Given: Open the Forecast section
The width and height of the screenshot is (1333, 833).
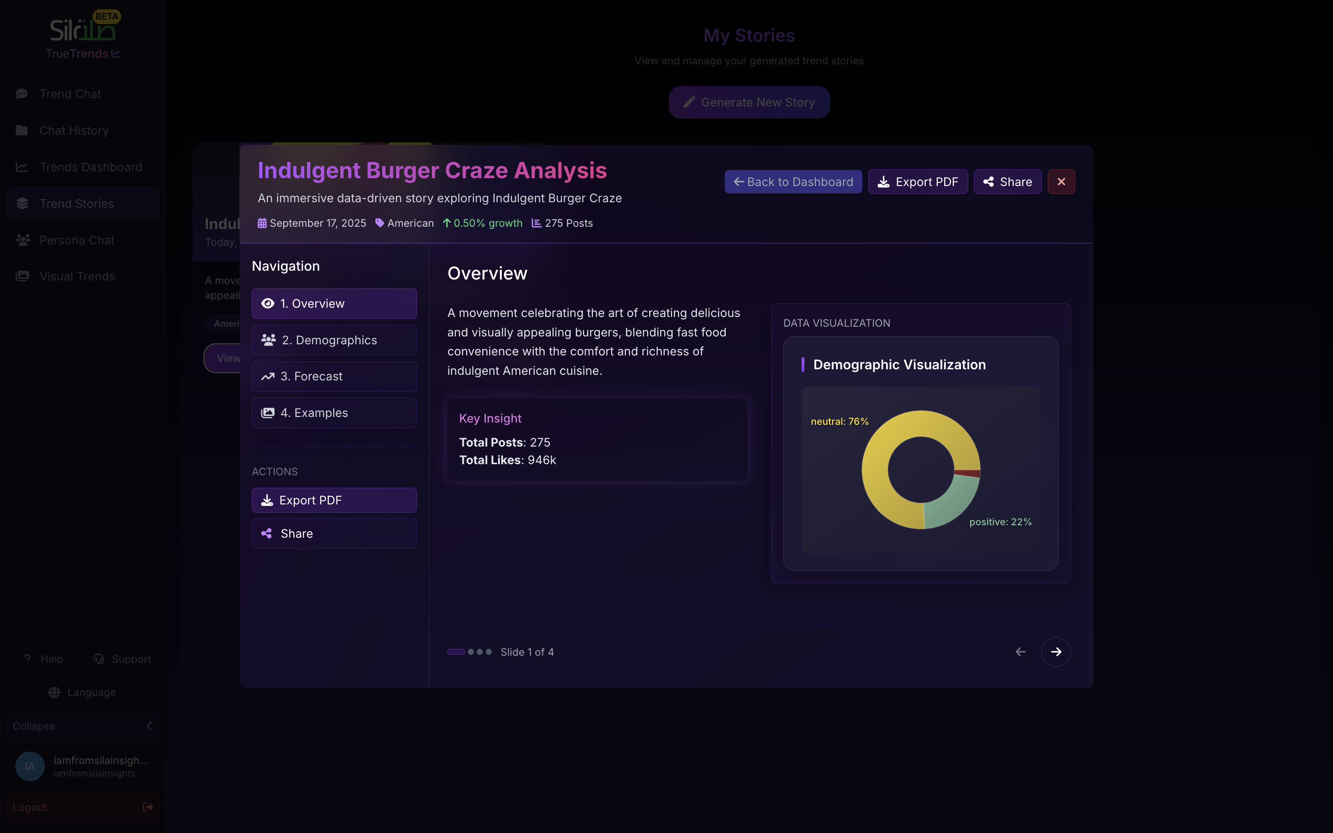Looking at the screenshot, I should pyautogui.click(x=334, y=376).
